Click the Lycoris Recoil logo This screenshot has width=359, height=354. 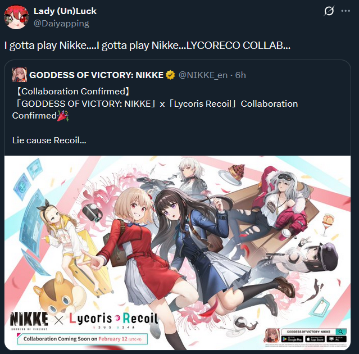pos(114,320)
